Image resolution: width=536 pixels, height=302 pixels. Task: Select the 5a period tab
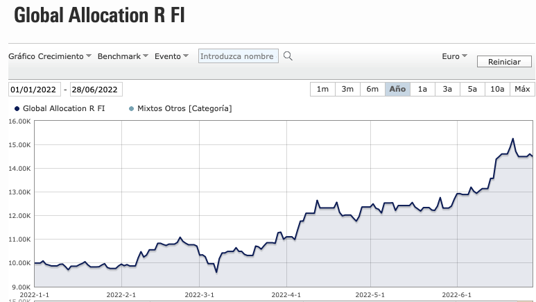point(472,89)
